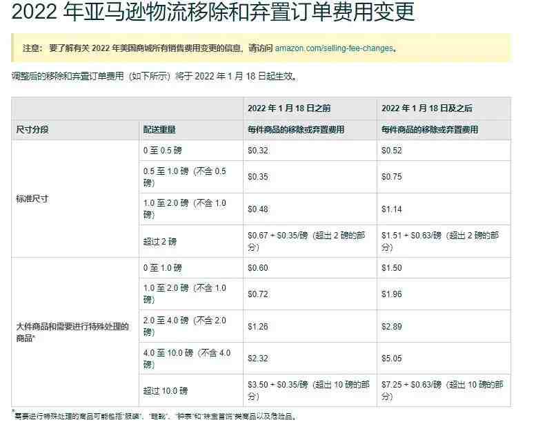The width and height of the screenshot is (536, 438).
Task: Click the $1.26 fee value
Action: tap(258, 327)
